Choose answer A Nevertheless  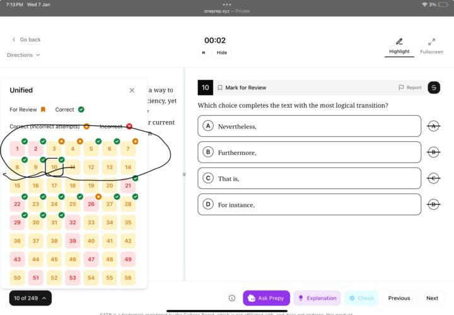(309, 126)
